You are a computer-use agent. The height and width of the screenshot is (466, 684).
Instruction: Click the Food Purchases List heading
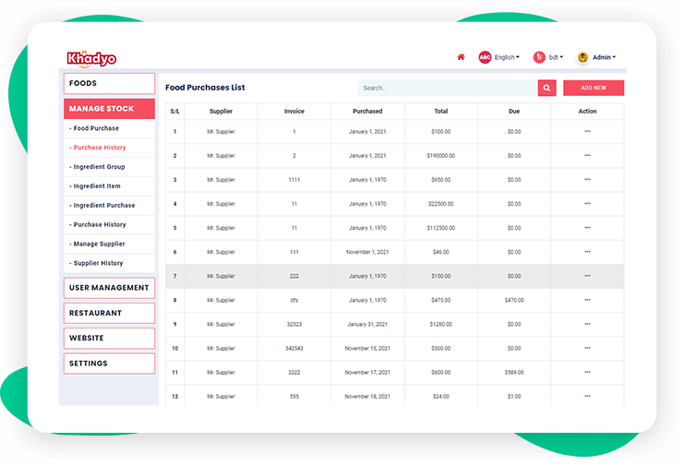205,88
